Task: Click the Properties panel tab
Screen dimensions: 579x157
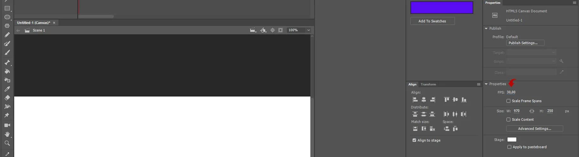Action: (x=493, y=3)
